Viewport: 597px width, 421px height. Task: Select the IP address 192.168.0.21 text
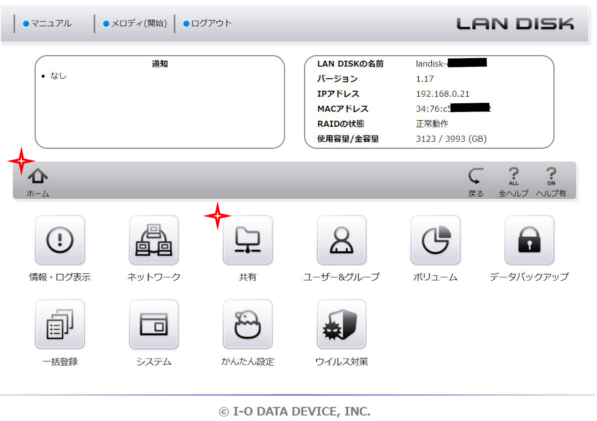[x=443, y=94]
